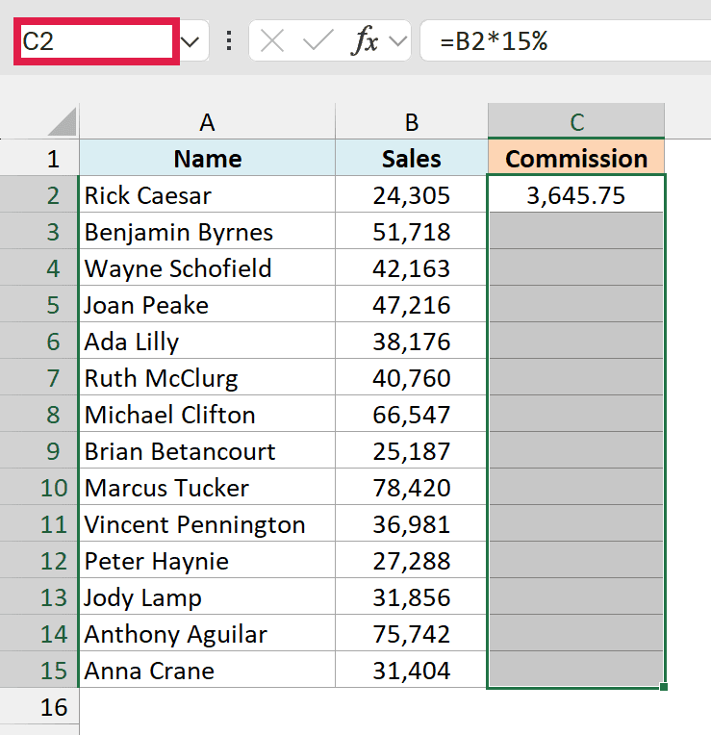
Task: Click the Select All triangle corner
Action: click(x=62, y=121)
